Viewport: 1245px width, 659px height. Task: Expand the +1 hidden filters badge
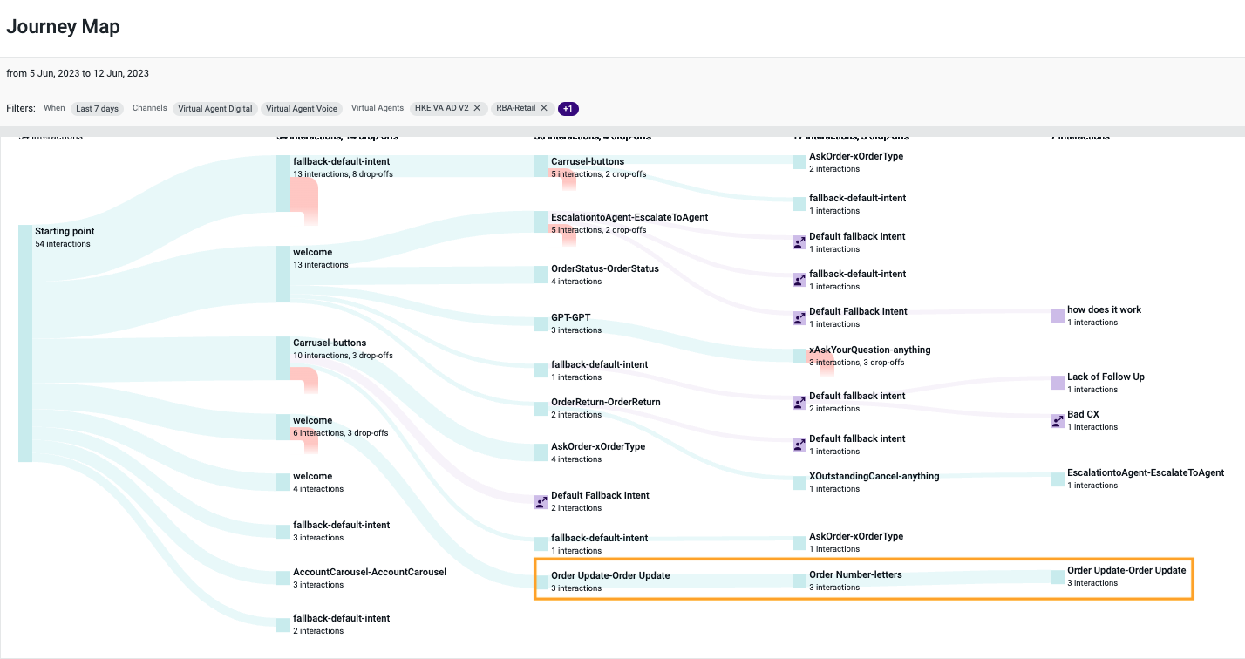click(568, 108)
